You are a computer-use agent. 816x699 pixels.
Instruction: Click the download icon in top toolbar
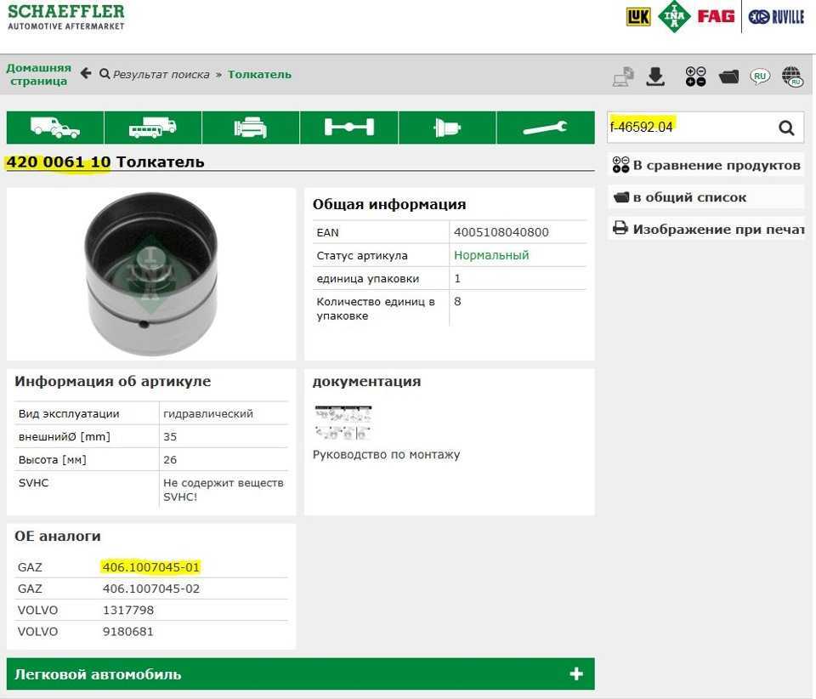point(655,77)
